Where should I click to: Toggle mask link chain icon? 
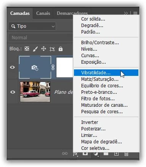tap(53, 67)
